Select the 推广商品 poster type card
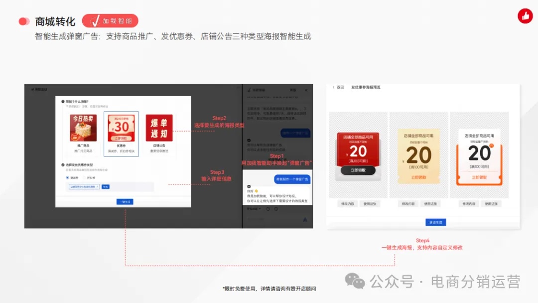538x303 pixels. (83, 134)
